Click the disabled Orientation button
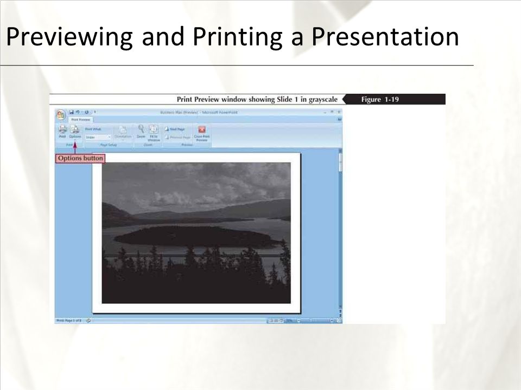Viewport: 521px width, 390px height. click(x=123, y=133)
